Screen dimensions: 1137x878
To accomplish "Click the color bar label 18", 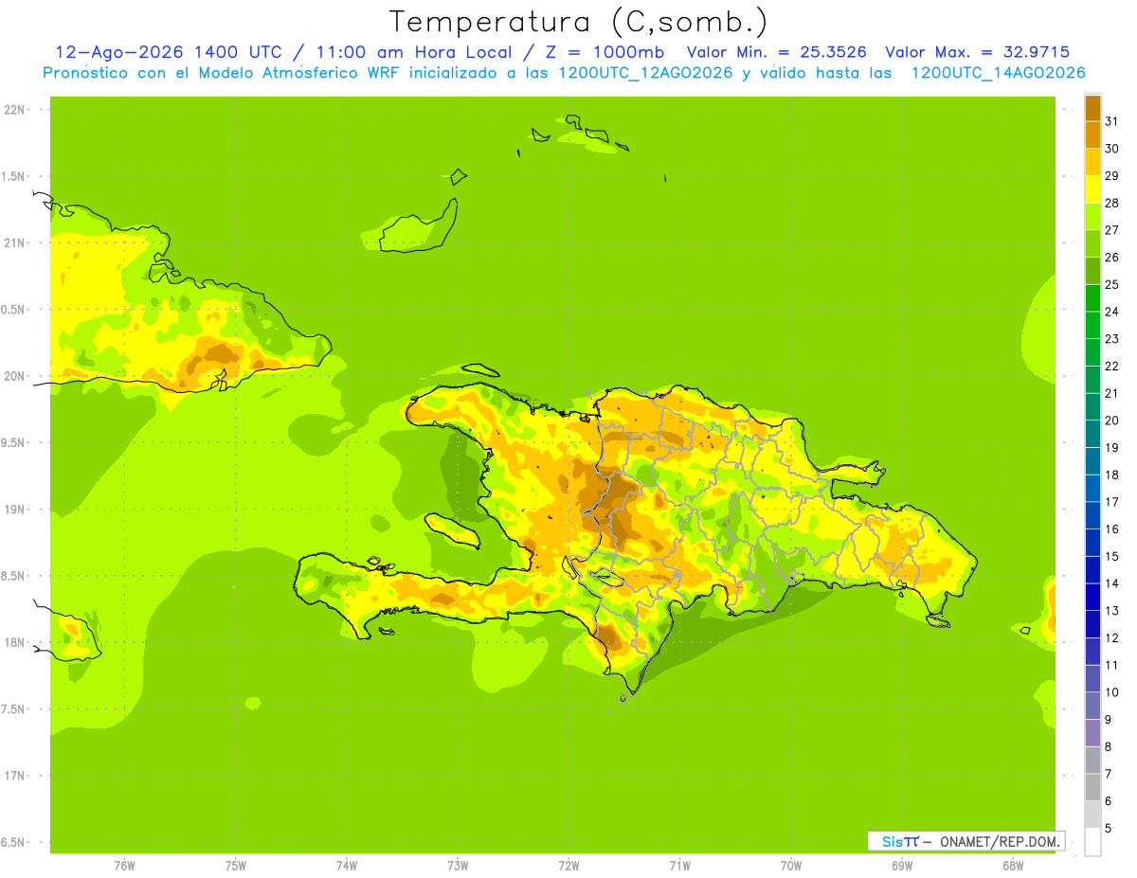I will tap(1111, 475).
